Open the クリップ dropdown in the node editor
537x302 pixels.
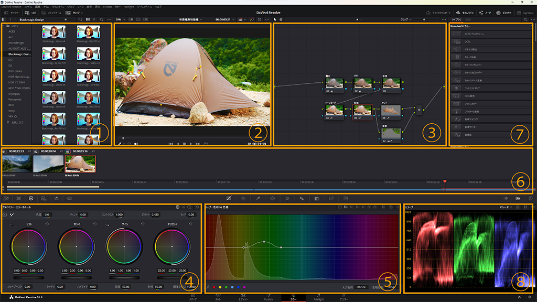pyautogui.click(x=406, y=19)
